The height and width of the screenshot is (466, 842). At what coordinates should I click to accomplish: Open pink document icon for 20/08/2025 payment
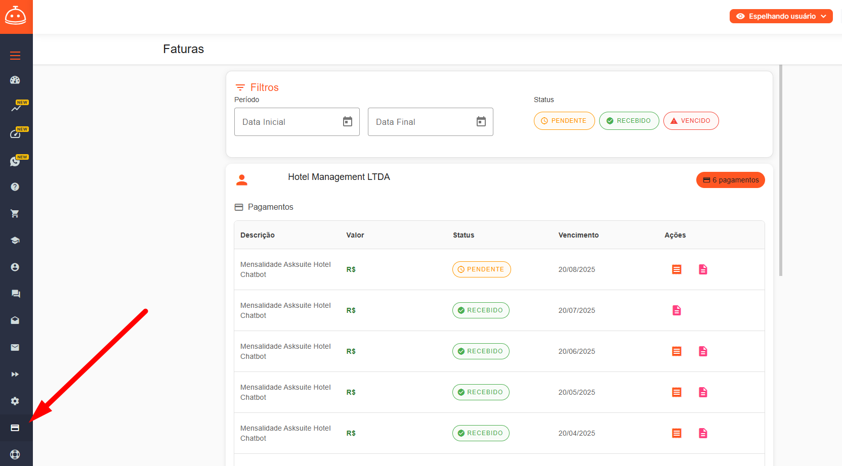point(703,269)
